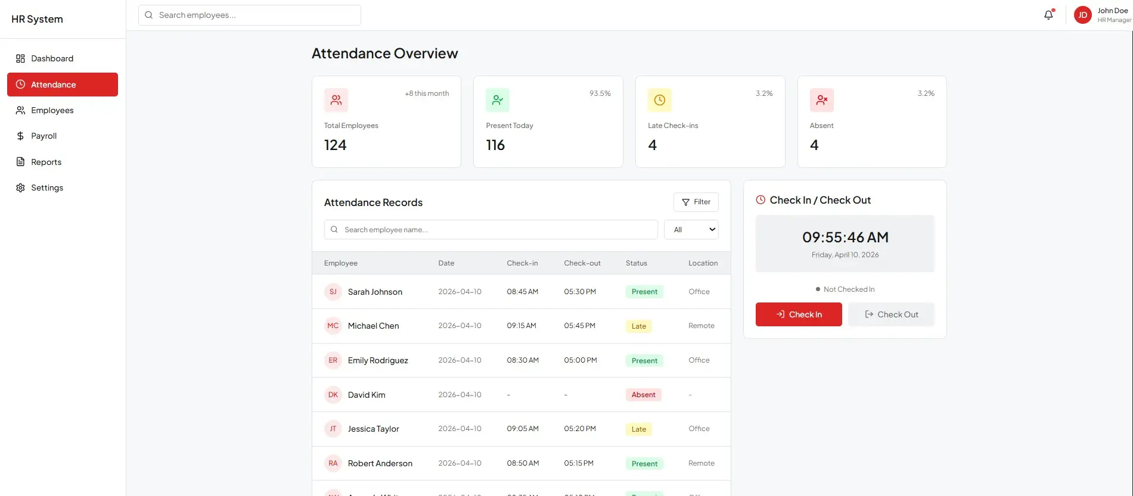This screenshot has height=496, width=1133.
Task: Open Settings from the sidebar
Action: tap(47, 188)
